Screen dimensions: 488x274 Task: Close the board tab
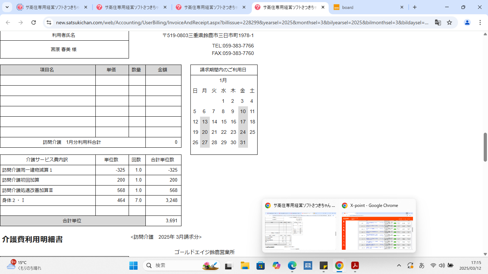402,7
